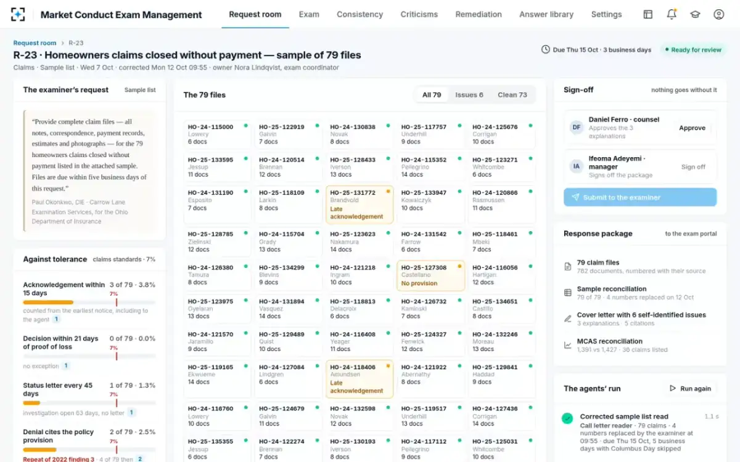740x462 pixels.
Task: Open file HO-25-122919 Galvin
Action: (x=288, y=134)
